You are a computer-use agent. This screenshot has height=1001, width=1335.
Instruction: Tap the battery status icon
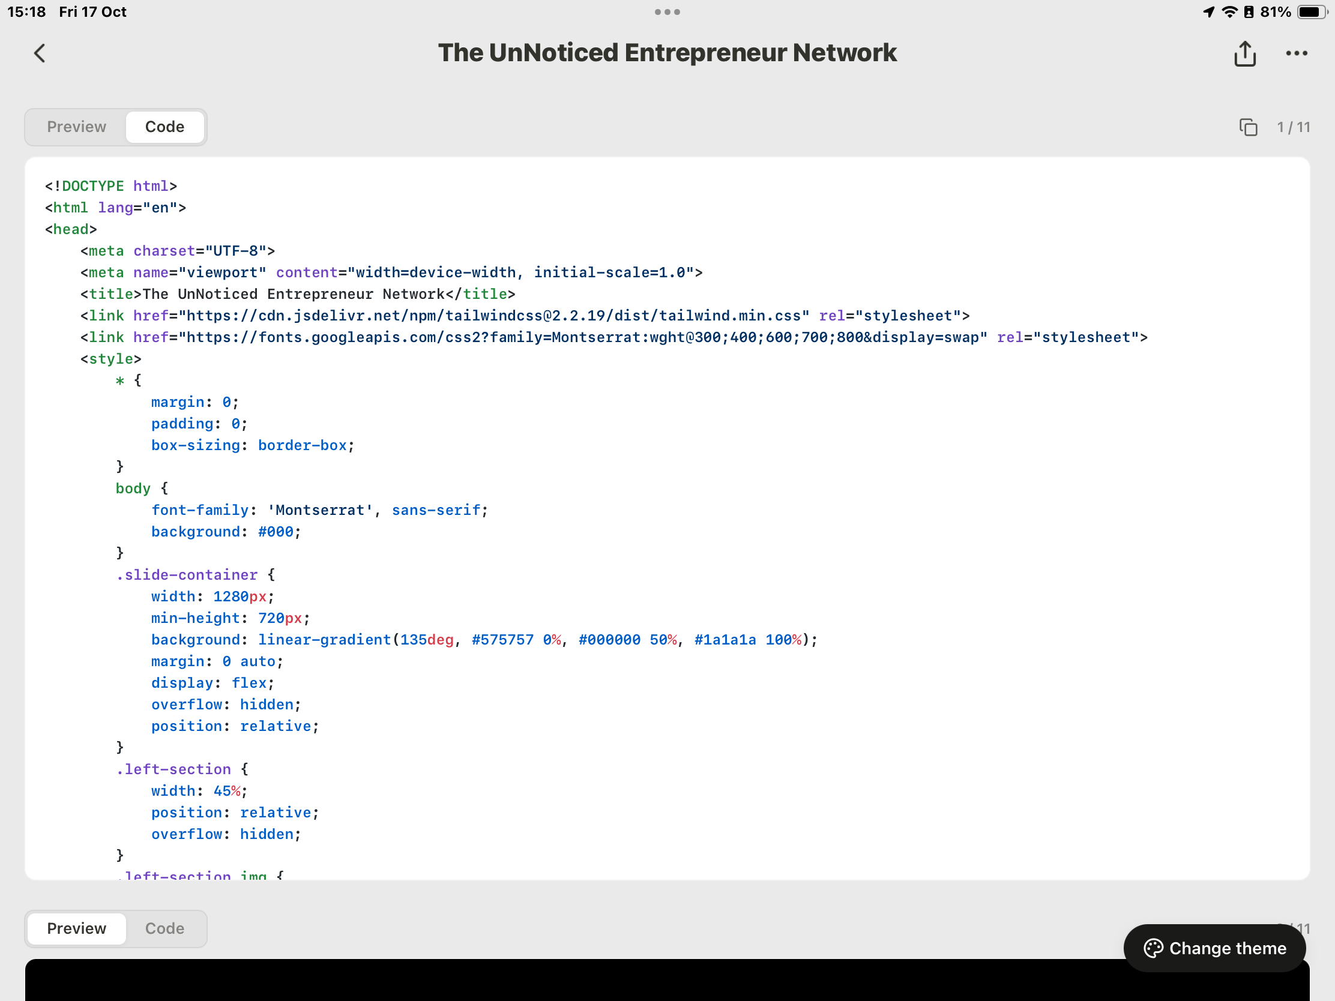[x=1312, y=12]
